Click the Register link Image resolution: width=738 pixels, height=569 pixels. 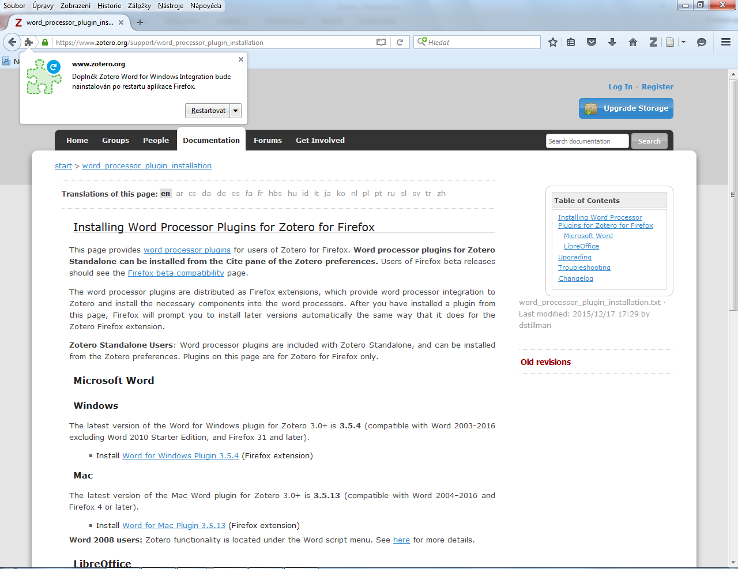(657, 87)
